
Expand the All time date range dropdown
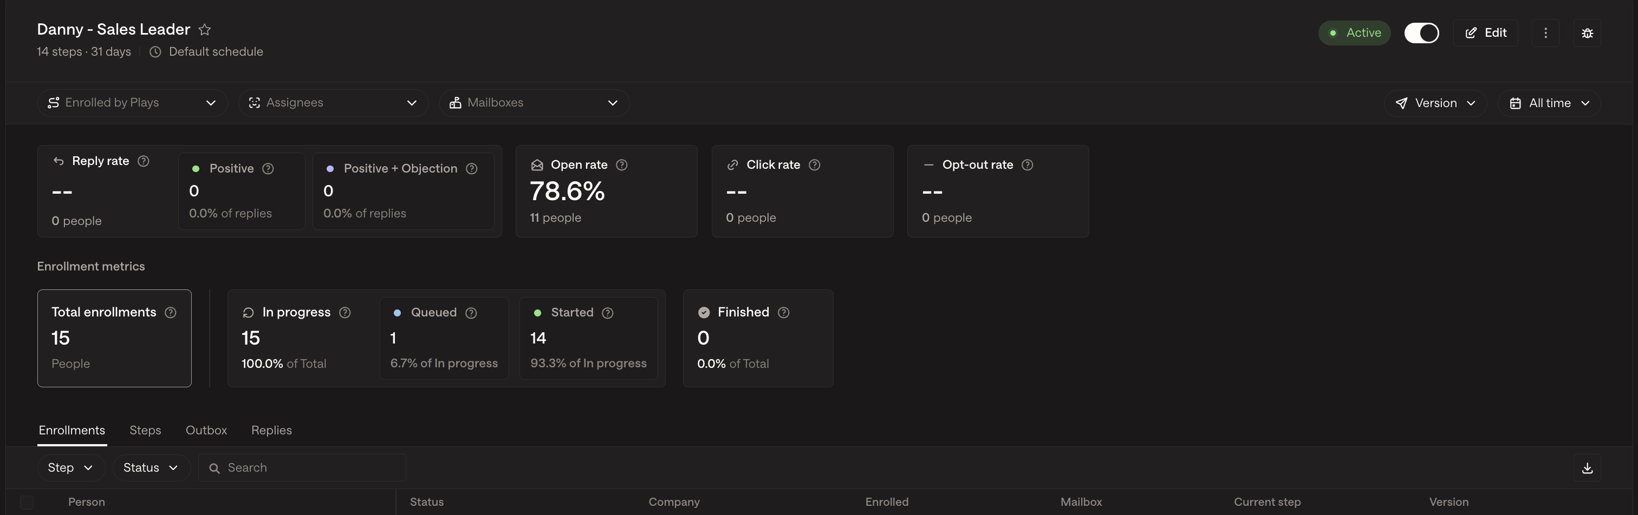1549,103
